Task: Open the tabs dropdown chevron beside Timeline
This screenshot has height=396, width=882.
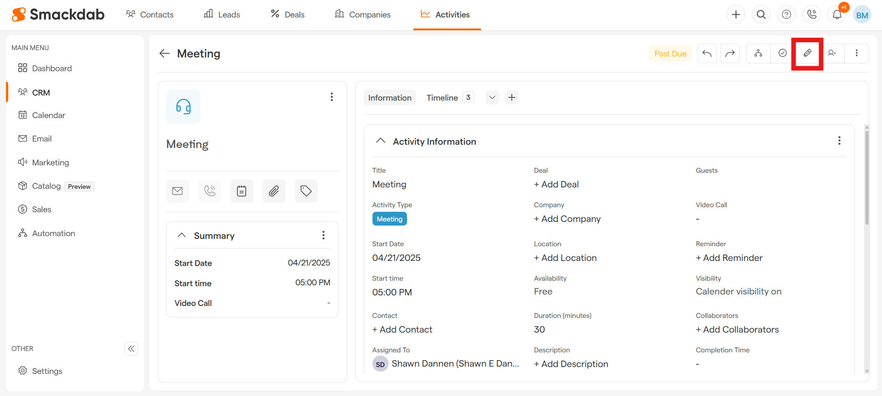Action: [x=492, y=97]
